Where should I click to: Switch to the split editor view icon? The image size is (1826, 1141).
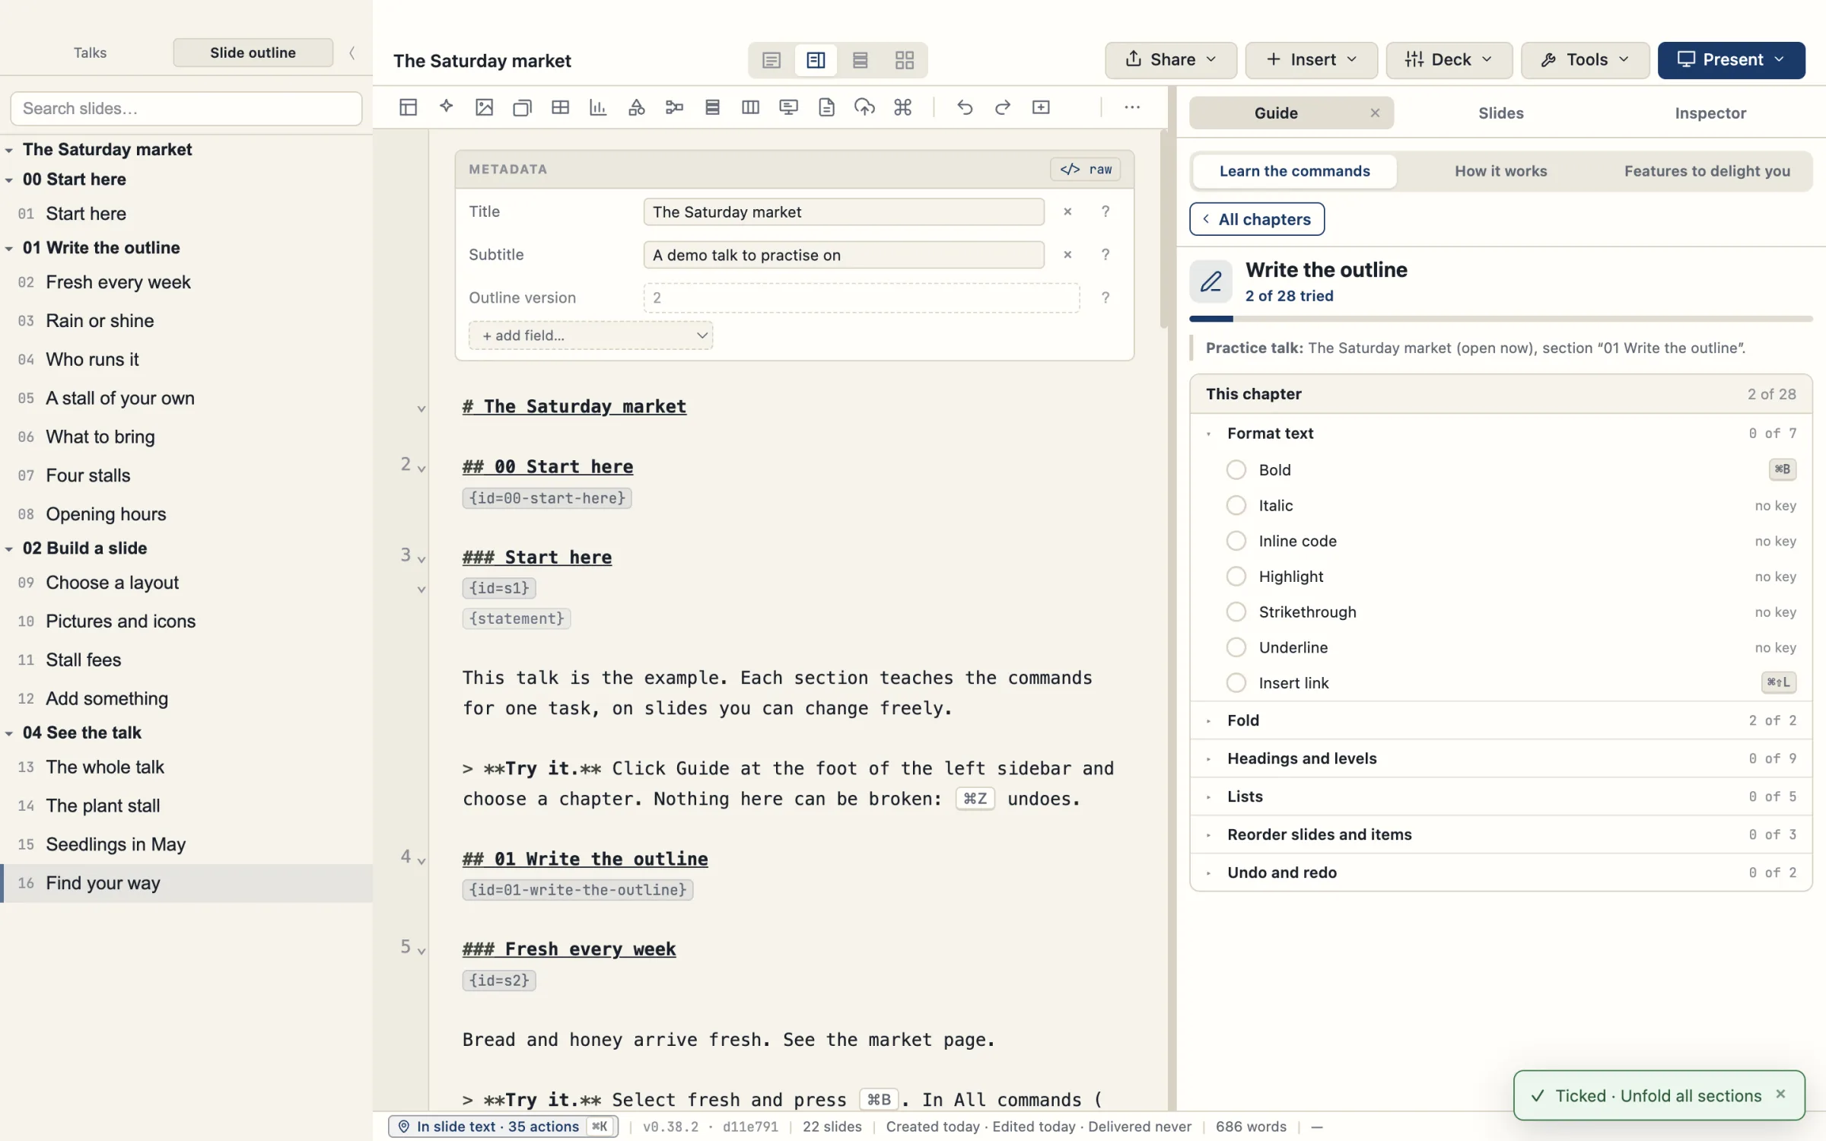coord(816,60)
